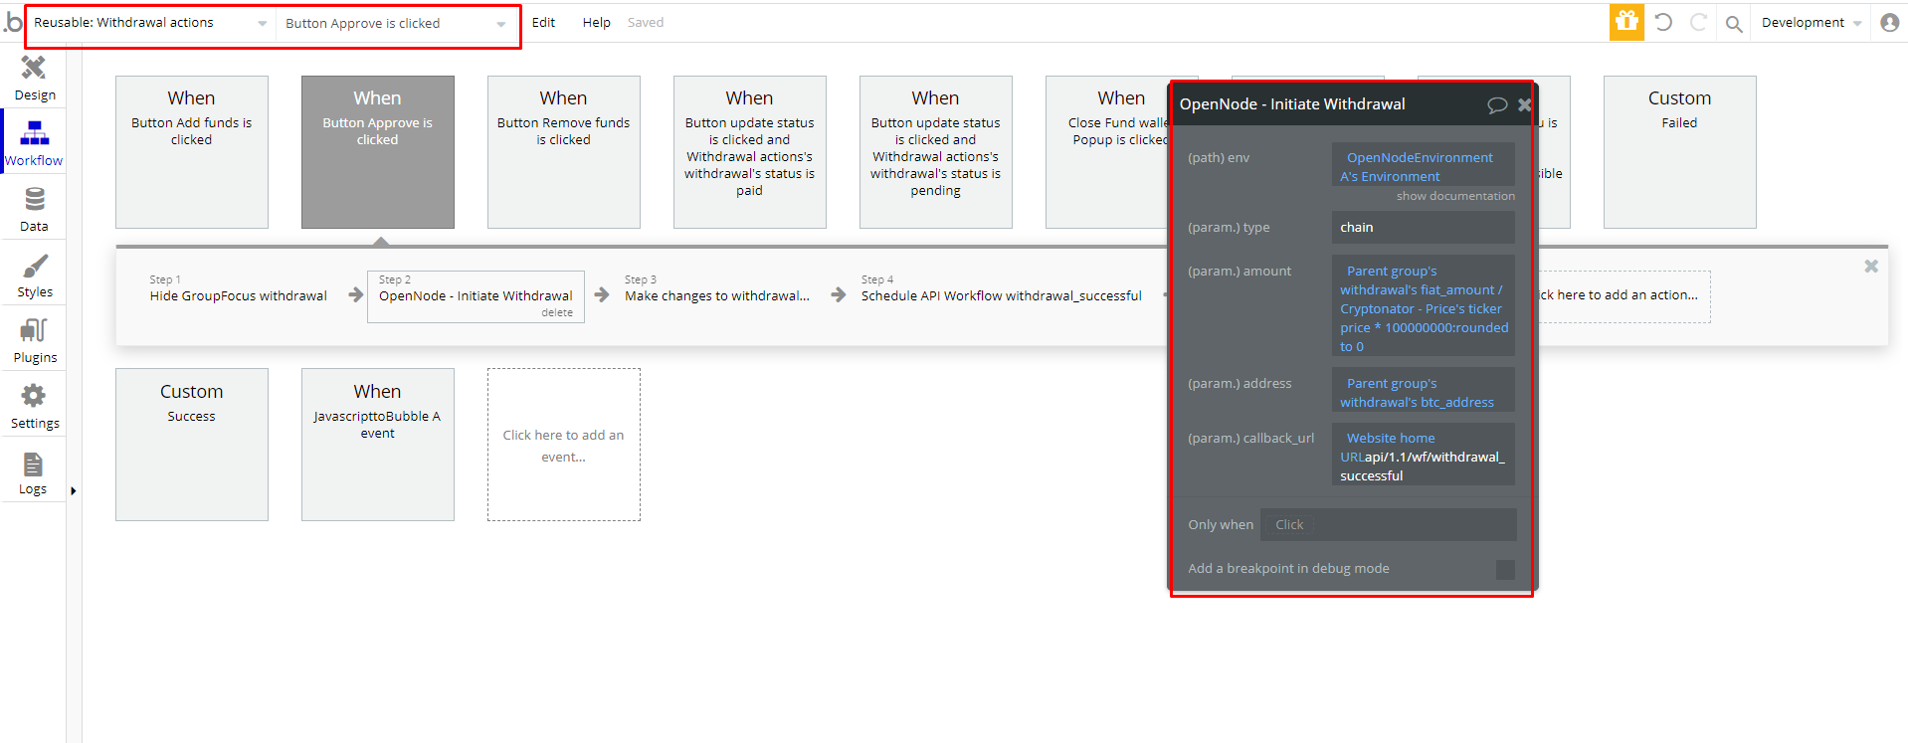Select Step 2 OpenNode - Initiate Withdrawal

(476, 295)
